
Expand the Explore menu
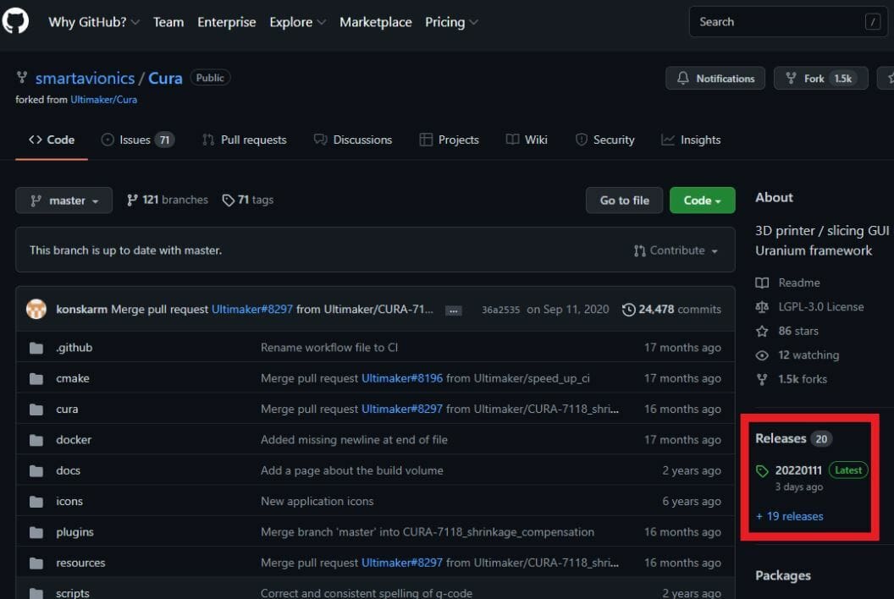click(x=298, y=22)
